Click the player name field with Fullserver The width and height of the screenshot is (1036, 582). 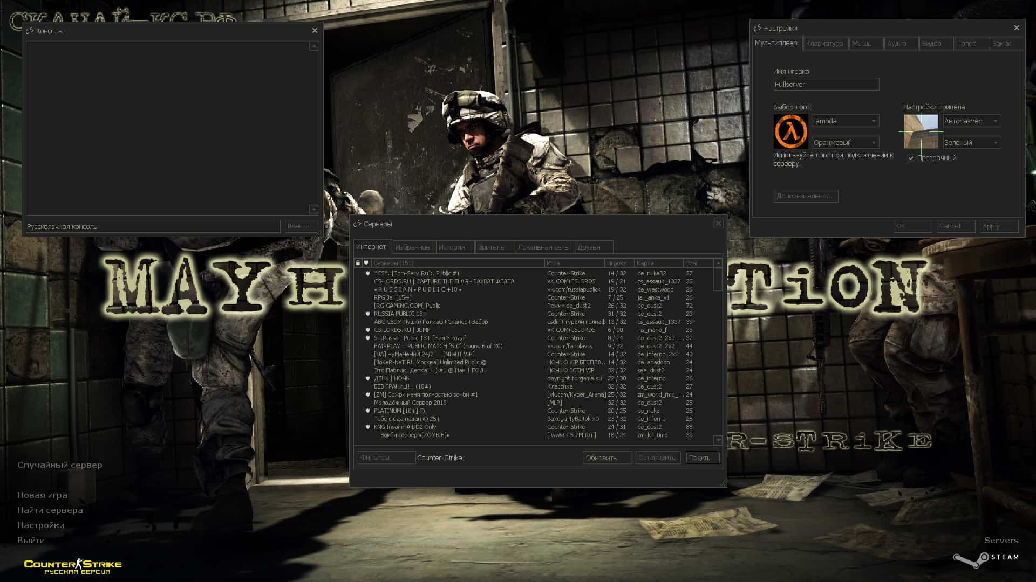click(x=826, y=84)
